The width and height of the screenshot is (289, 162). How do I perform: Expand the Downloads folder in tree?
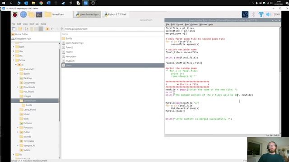pos(18,87)
